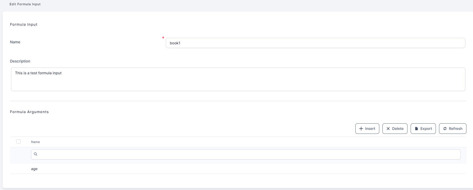The image size is (473, 190).
Task: Click the red required marker beside Name
Action: coord(163,38)
